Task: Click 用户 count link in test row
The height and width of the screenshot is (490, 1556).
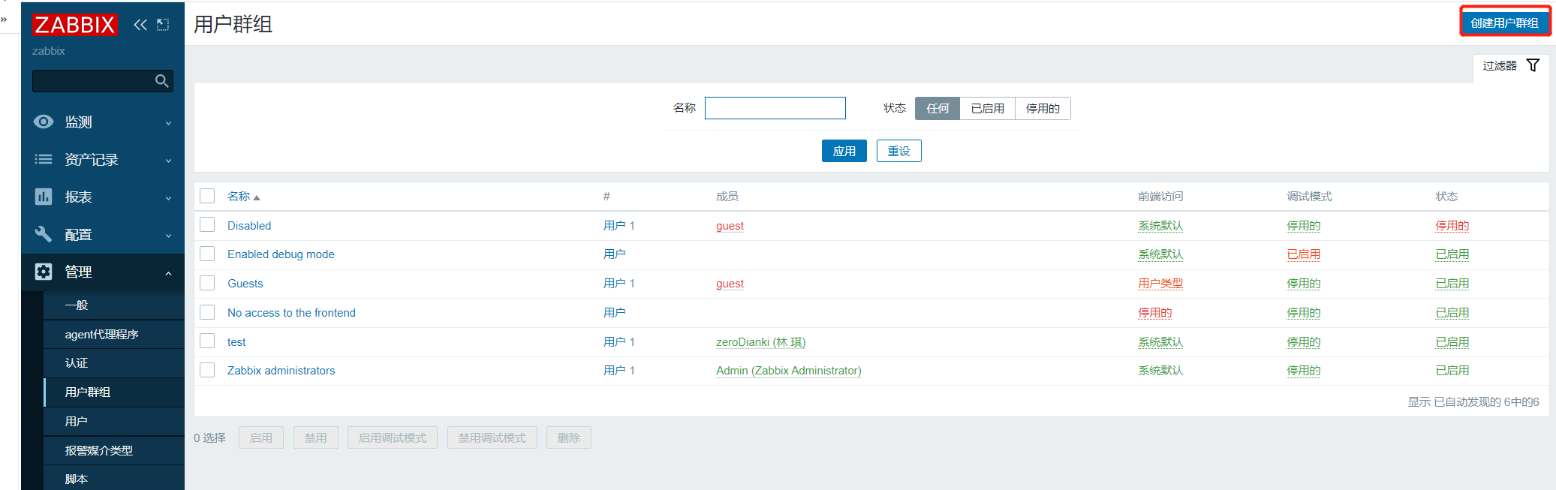Action: coord(615,342)
